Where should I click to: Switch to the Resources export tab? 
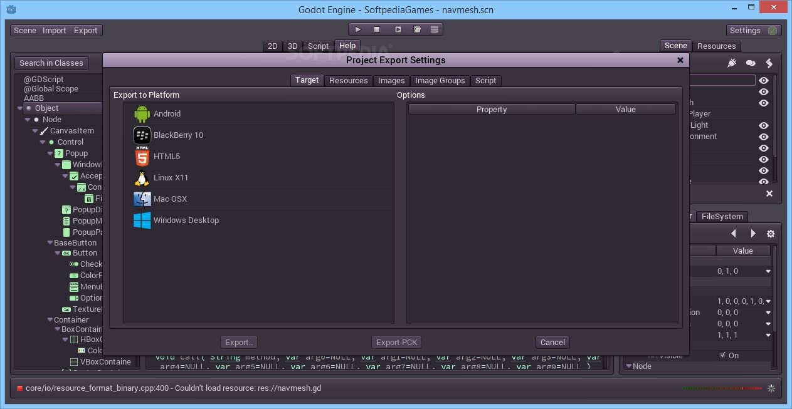pos(348,80)
